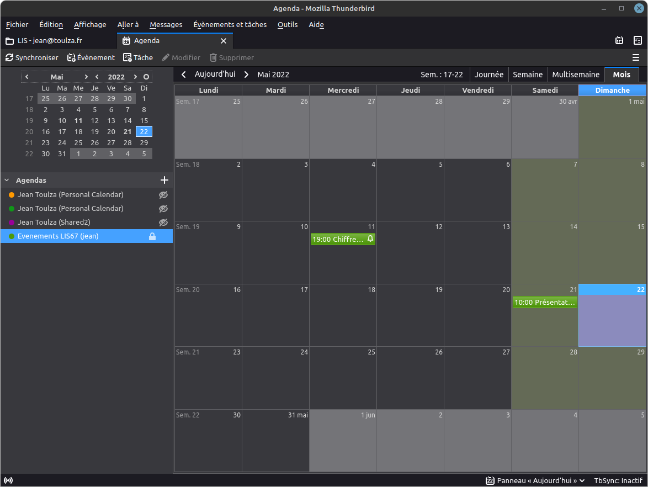Select day 21 in the mini calendar

128,132
